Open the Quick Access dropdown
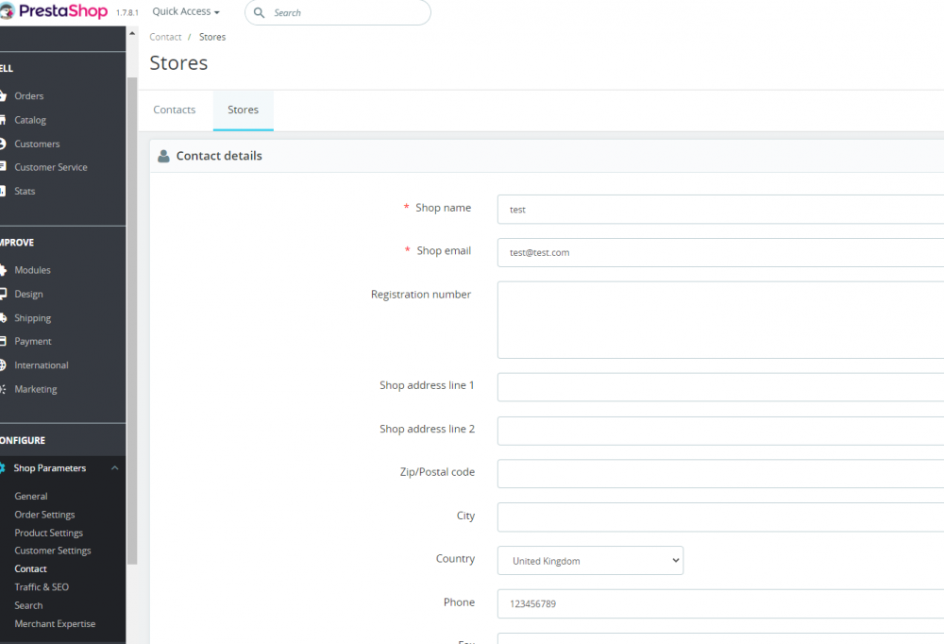 (186, 12)
